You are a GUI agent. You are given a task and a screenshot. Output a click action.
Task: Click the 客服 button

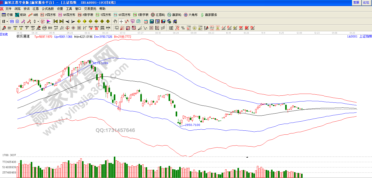pyautogui.click(x=356, y=3)
